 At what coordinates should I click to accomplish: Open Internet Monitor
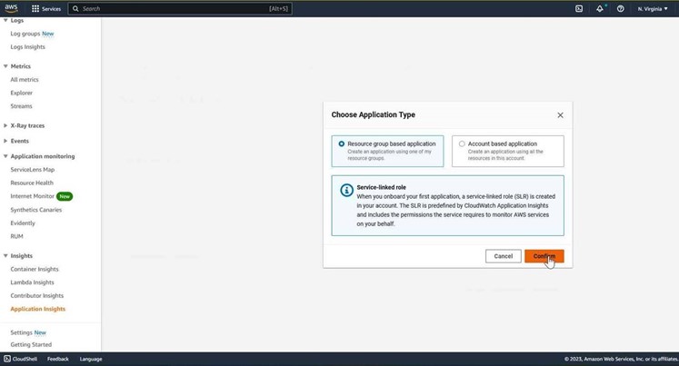(32, 196)
